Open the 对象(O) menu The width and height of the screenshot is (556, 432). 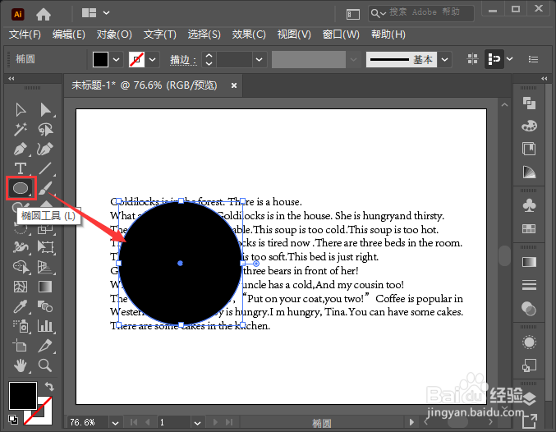point(114,34)
